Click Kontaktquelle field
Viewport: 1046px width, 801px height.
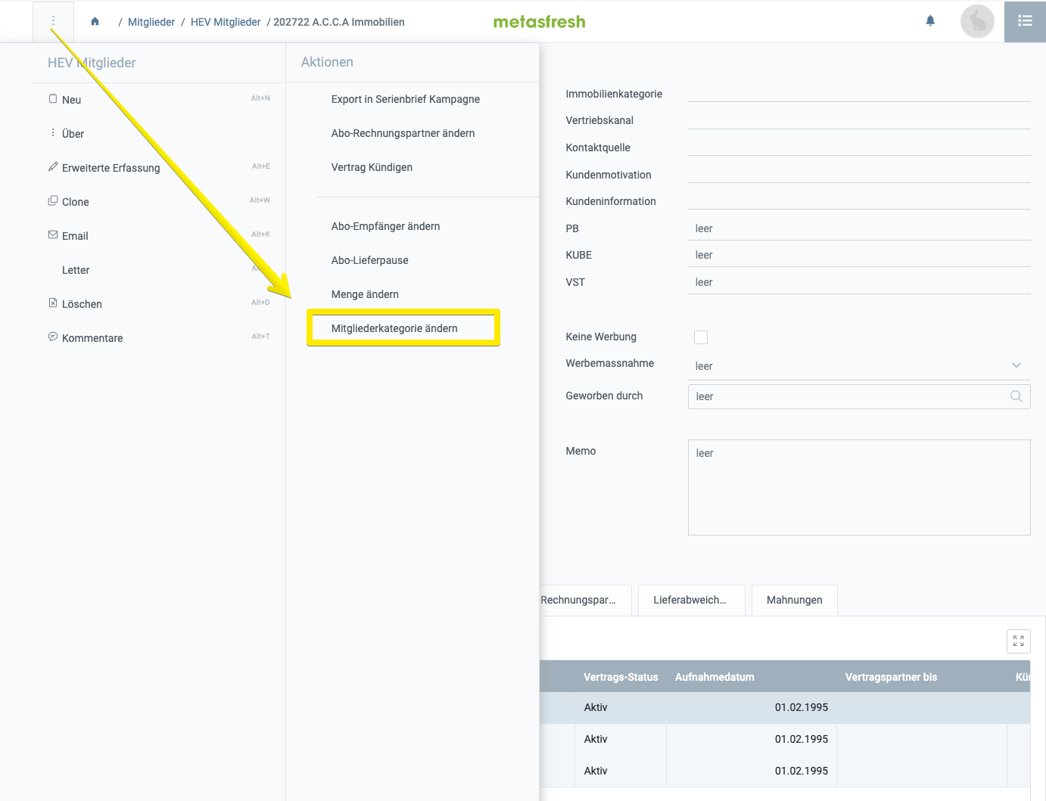click(x=859, y=147)
